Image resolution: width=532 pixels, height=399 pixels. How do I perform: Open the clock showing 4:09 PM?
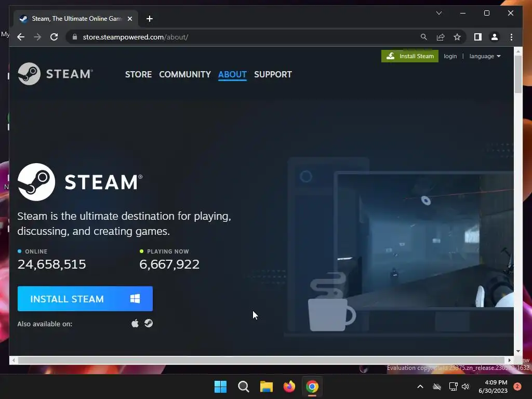pyautogui.click(x=493, y=387)
